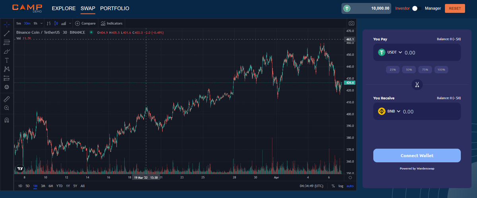
Task: Choose 50% of balance
Action: [x=409, y=70]
